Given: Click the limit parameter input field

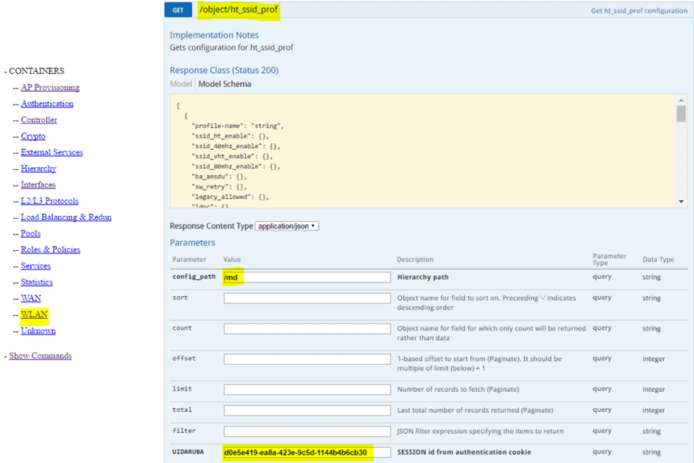Looking at the screenshot, I should [307, 390].
